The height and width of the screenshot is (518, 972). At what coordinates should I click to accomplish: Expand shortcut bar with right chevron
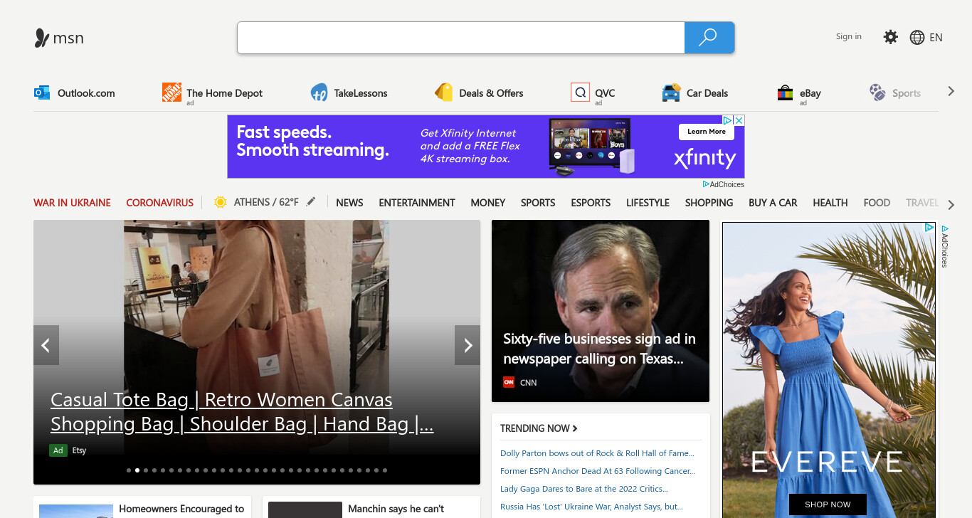tap(951, 91)
